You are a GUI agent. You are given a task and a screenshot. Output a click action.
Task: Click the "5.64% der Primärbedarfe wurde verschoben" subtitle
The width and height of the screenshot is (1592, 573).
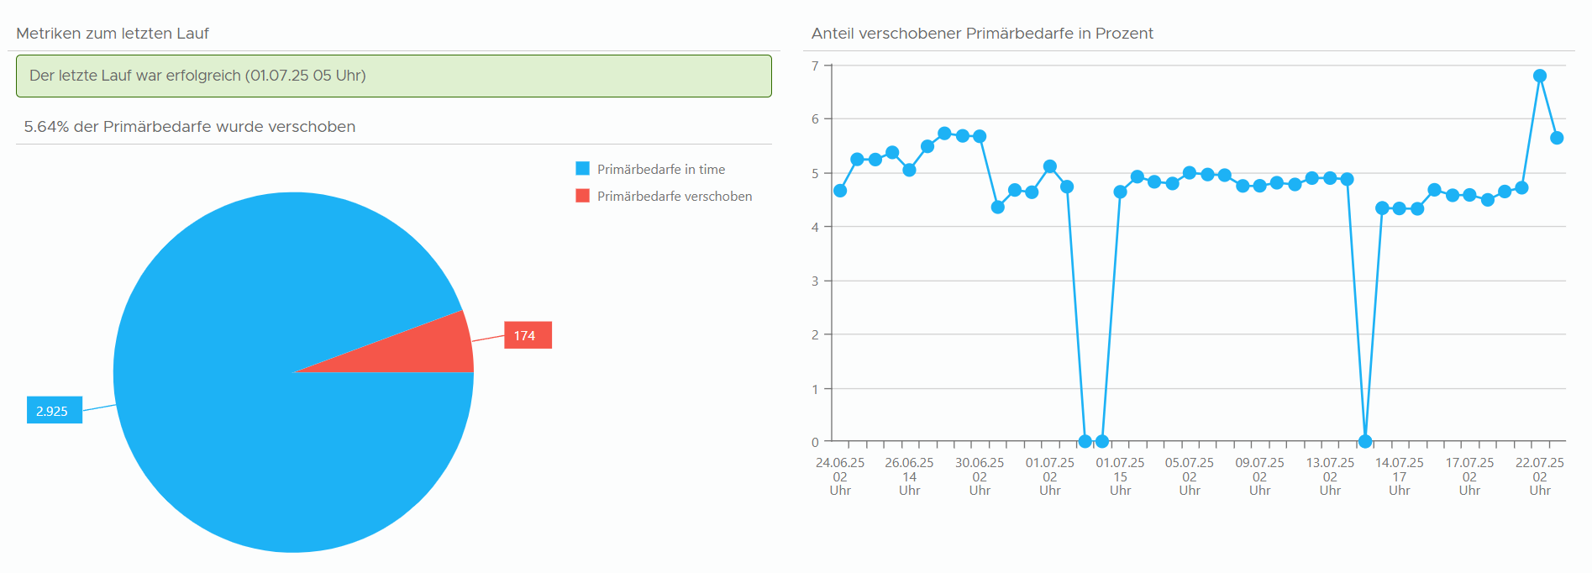(x=190, y=127)
